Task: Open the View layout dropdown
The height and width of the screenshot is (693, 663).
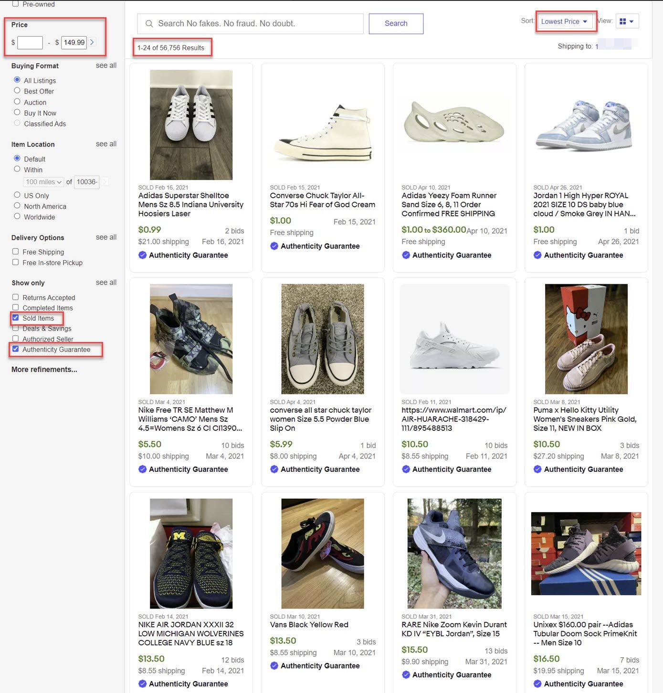Action: (626, 21)
